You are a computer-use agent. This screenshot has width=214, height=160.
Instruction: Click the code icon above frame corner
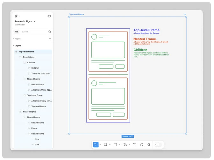185,14
